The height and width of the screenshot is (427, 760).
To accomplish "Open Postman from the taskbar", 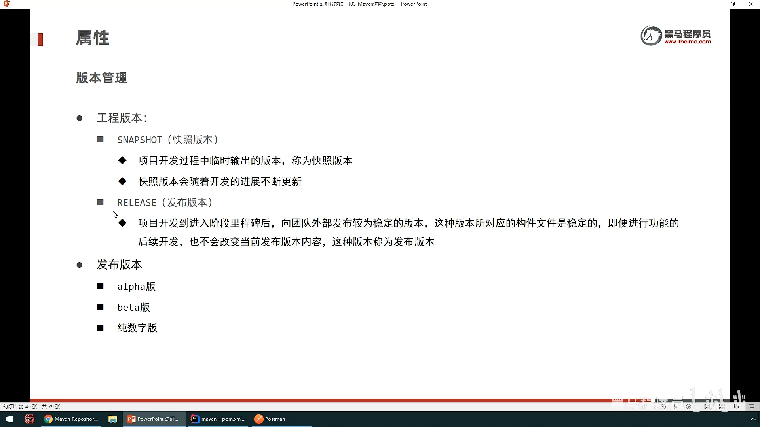I will click(x=270, y=419).
